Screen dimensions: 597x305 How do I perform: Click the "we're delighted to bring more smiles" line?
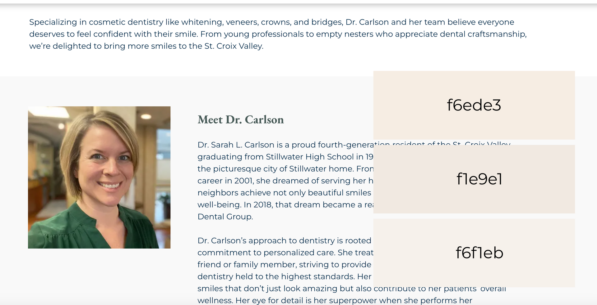[146, 46]
